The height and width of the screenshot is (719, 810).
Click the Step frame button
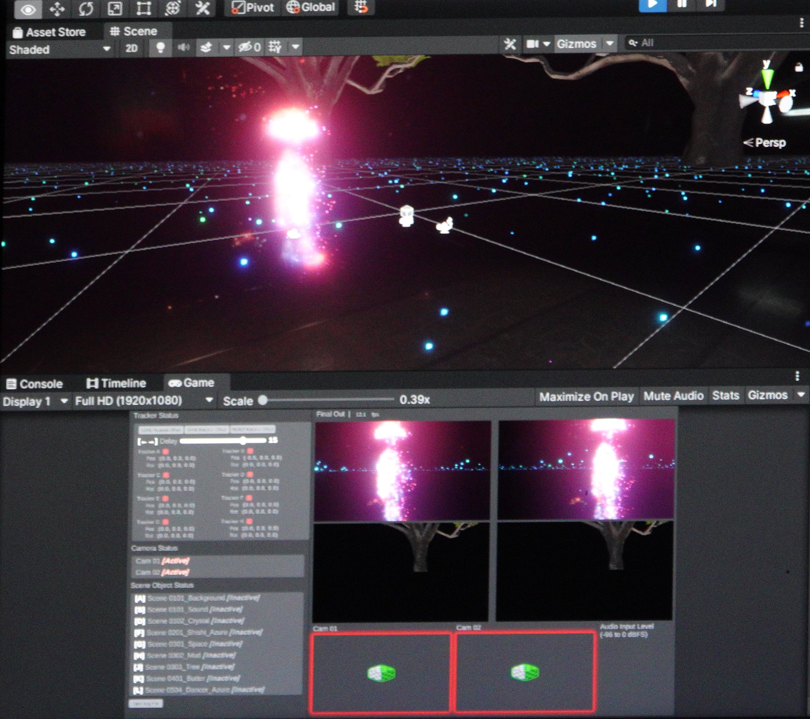pos(711,4)
